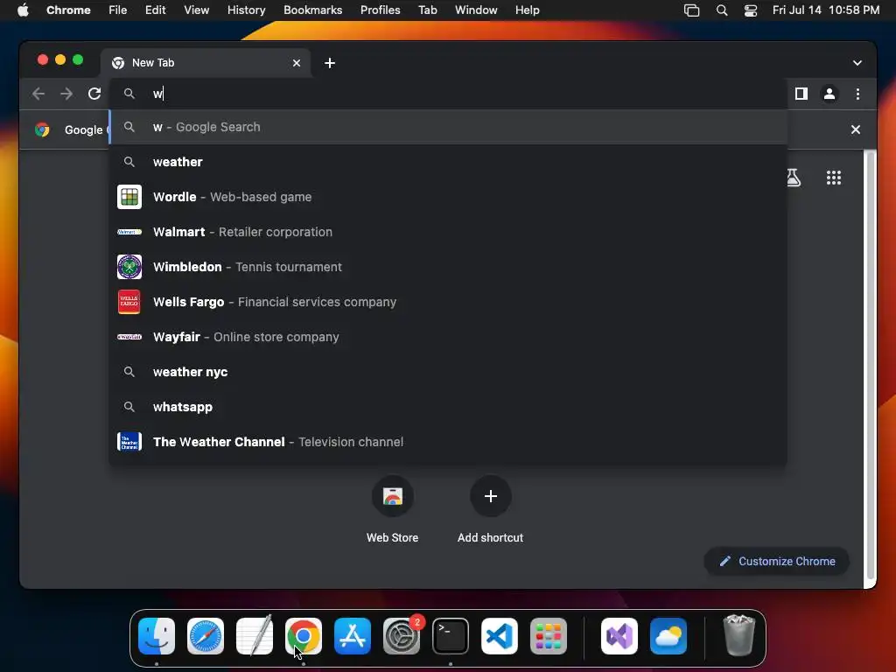Choose the Wayfair suggestion
This screenshot has width=896, height=672.
pyautogui.click(x=448, y=337)
